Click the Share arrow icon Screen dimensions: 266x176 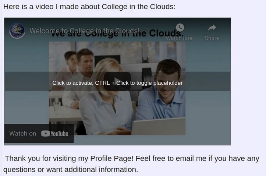(x=212, y=28)
